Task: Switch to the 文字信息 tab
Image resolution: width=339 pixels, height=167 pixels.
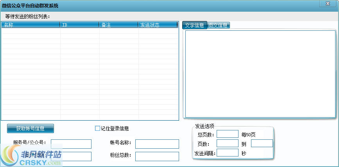Action: tap(195, 25)
